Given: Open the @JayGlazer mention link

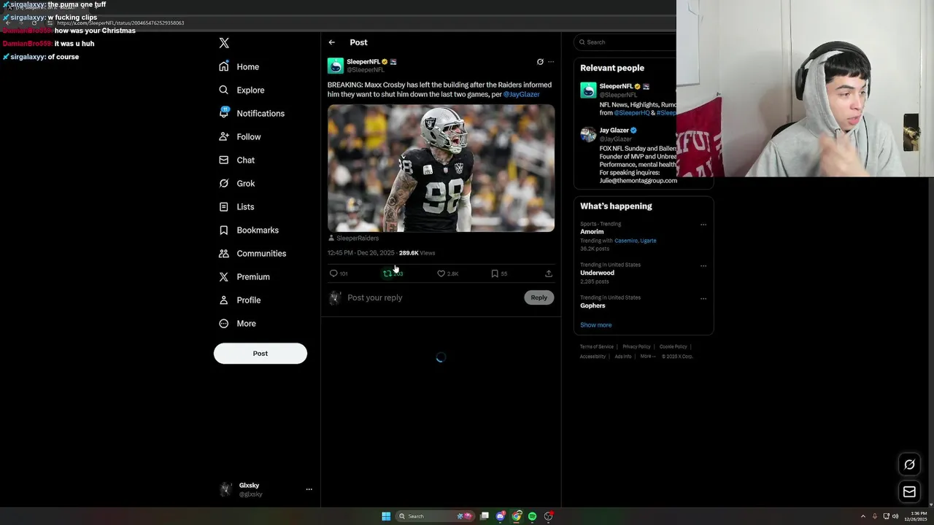Looking at the screenshot, I should (x=522, y=95).
